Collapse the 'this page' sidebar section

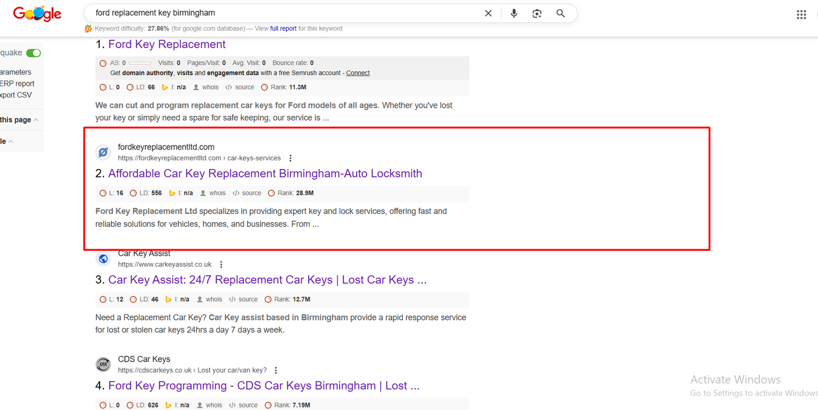(35, 120)
